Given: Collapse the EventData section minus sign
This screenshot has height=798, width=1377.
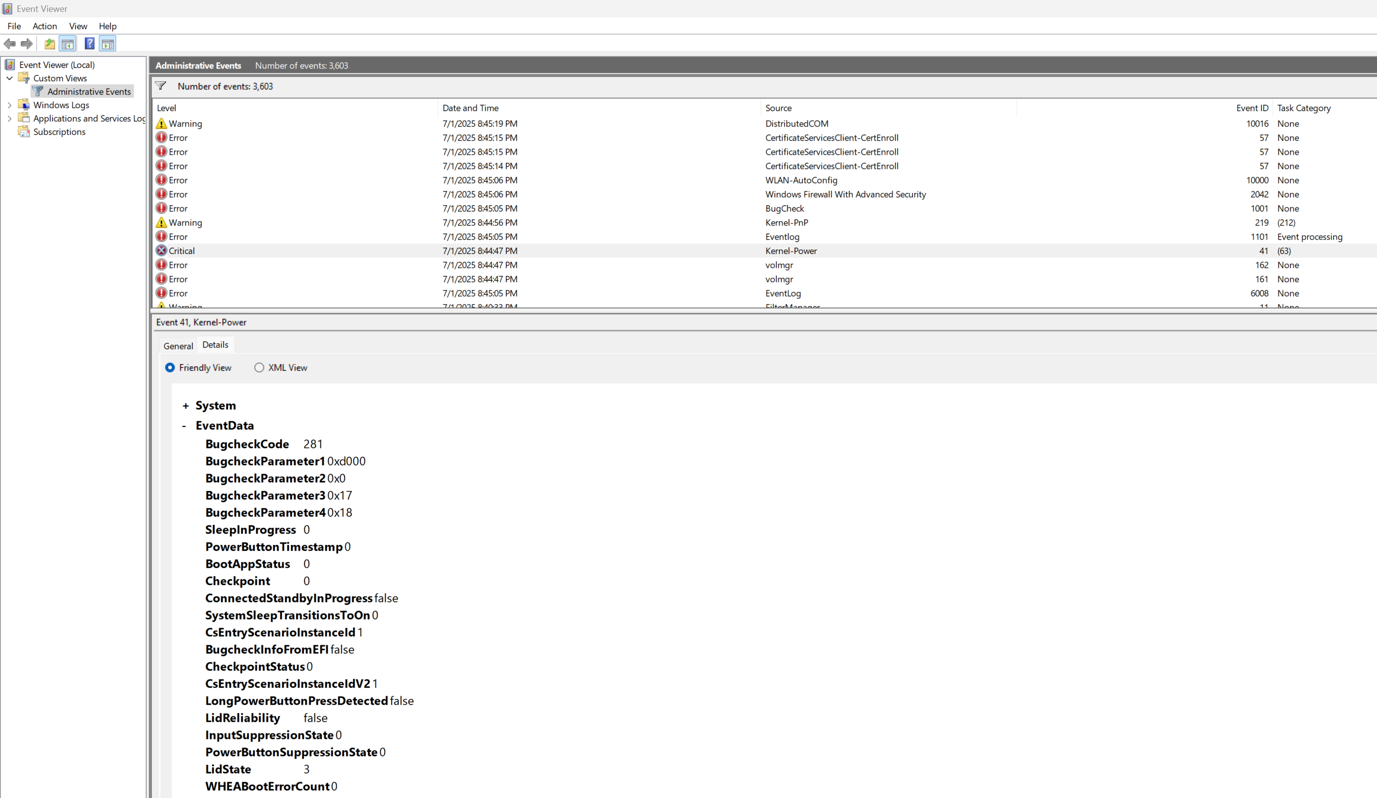Looking at the screenshot, I should point(184,426).
